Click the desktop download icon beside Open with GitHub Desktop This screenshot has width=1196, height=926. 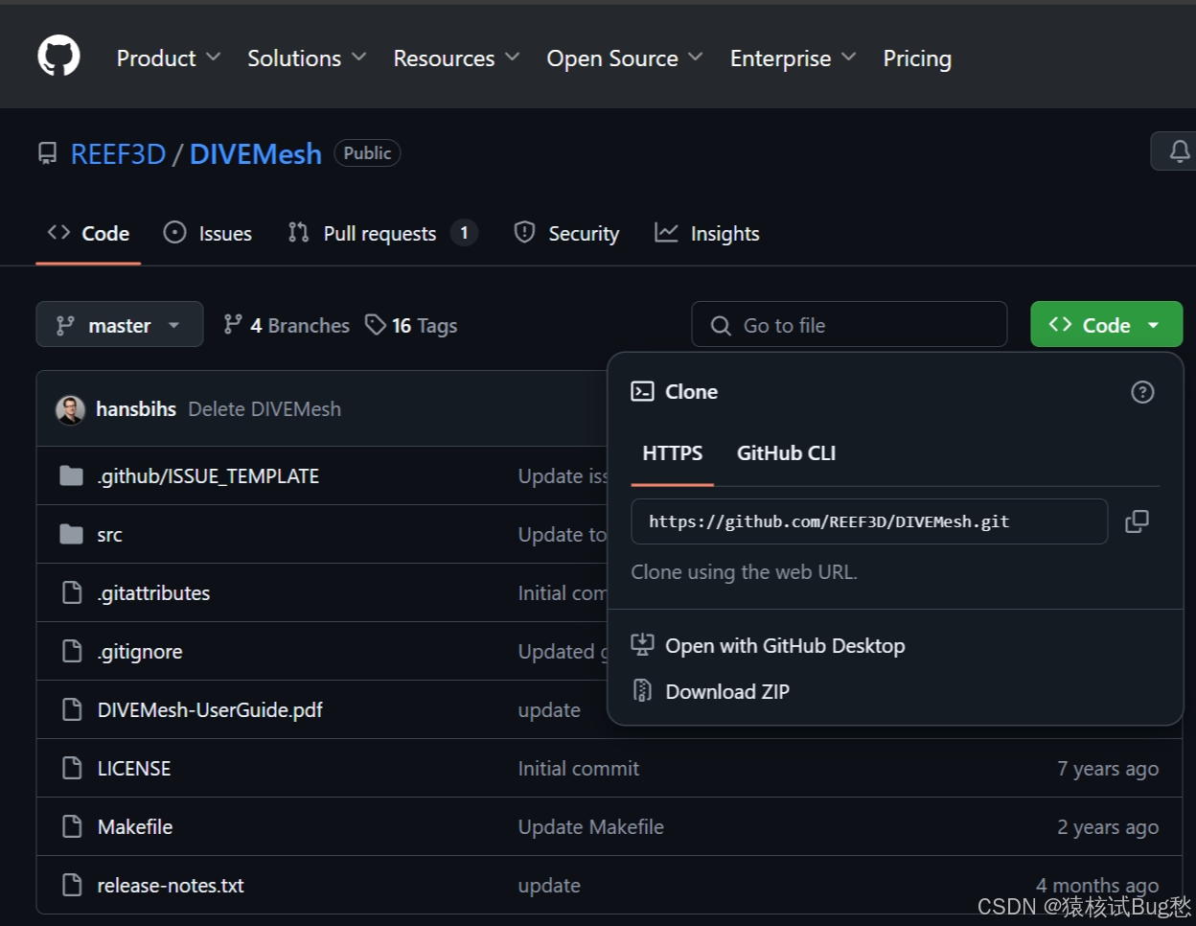pyautogui.click(x=642, y=644)
